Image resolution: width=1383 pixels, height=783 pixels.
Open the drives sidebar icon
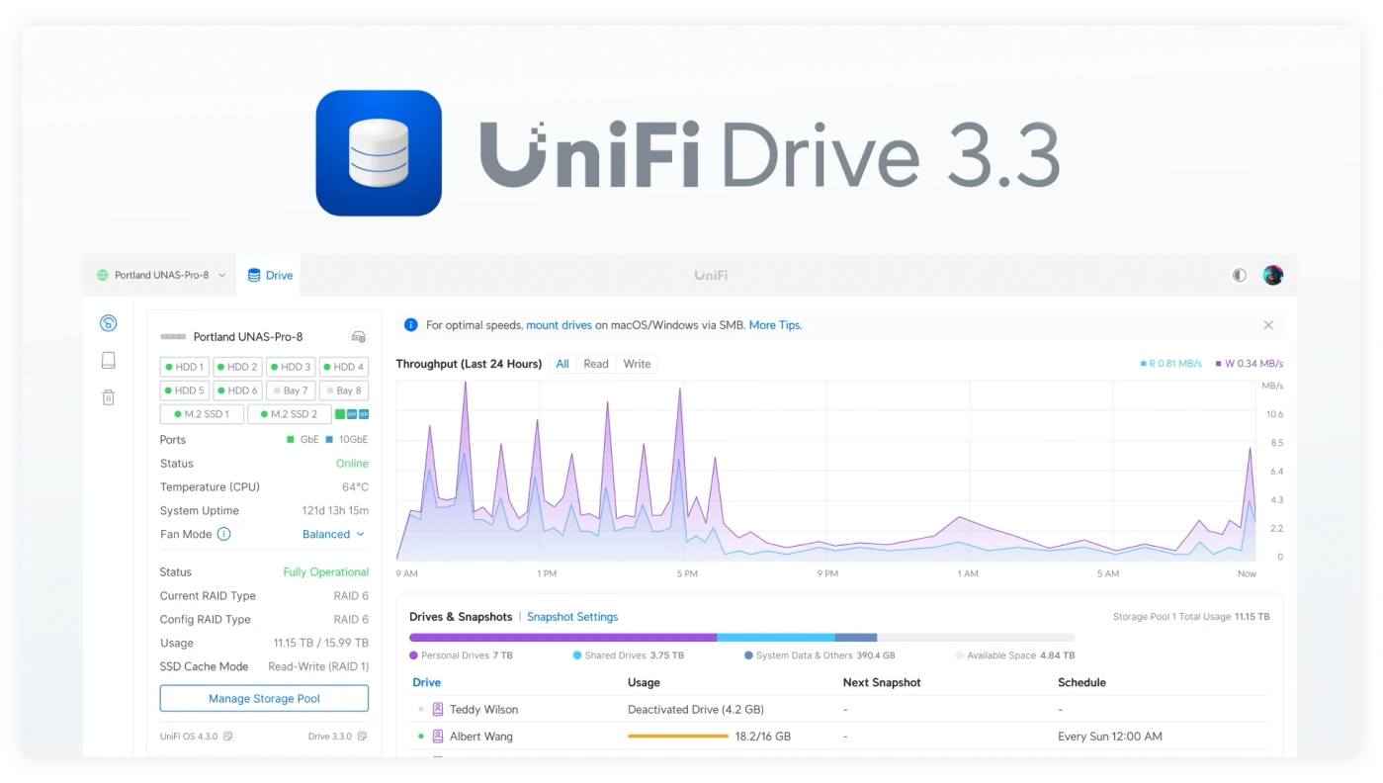coord(109,361)
